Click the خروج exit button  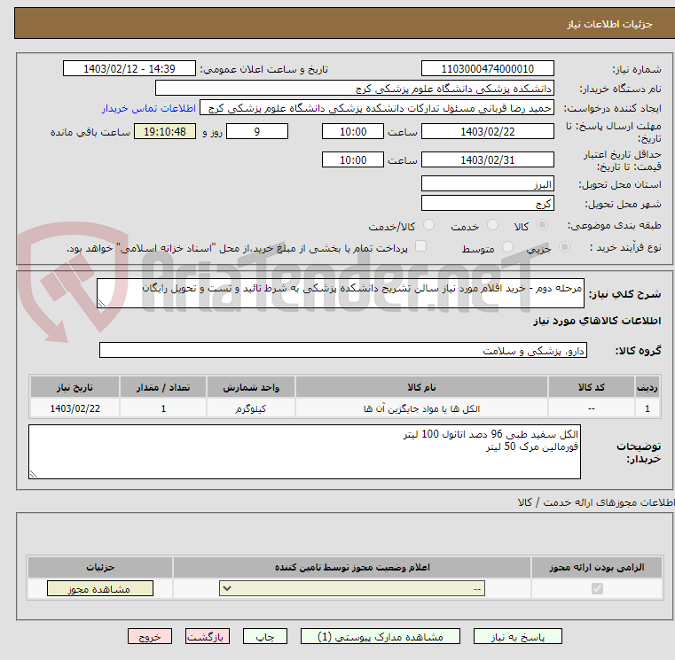pos(149,636)
